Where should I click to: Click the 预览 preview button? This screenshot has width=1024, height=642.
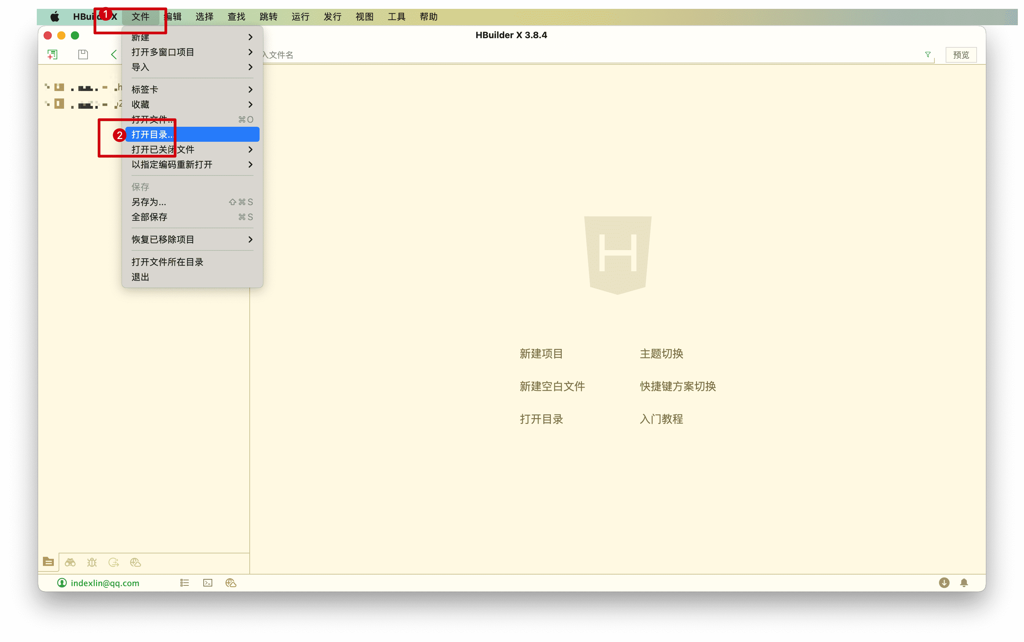pos(961,55)
